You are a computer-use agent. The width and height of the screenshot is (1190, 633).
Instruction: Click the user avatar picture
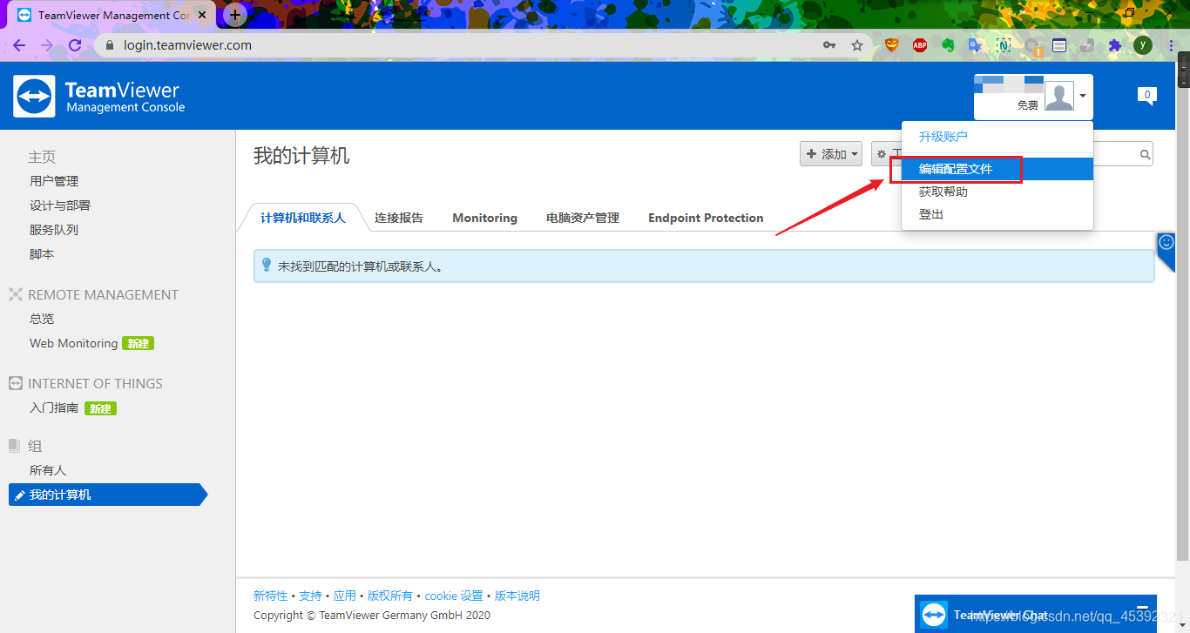1058,96
